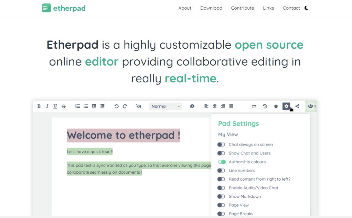This screenshot has width=352, height=218.
Task: Turn on Show Markdown
Action: point(221,196)
